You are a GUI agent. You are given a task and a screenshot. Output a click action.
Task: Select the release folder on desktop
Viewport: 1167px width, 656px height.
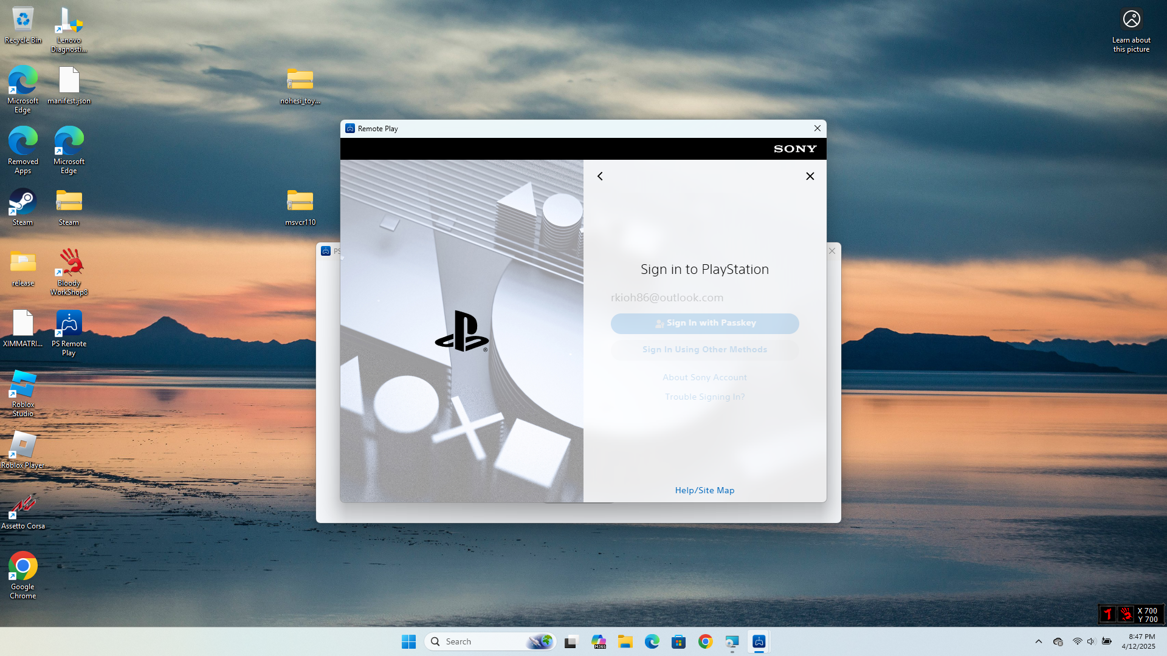tap(23, 268)
